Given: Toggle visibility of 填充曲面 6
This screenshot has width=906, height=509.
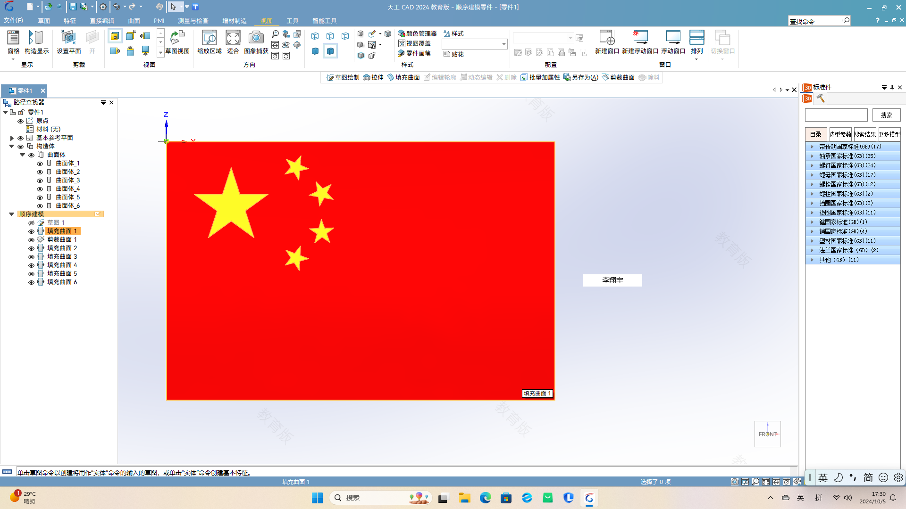Looking at the screenshot, I should coord(31,282).
